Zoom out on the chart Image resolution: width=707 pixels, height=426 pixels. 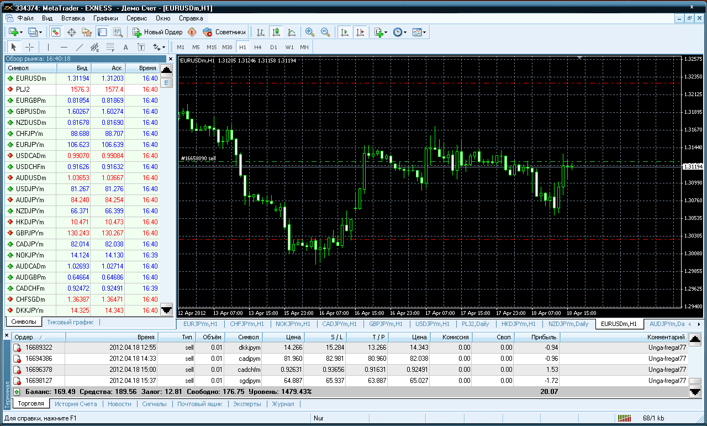coord(325,32)
